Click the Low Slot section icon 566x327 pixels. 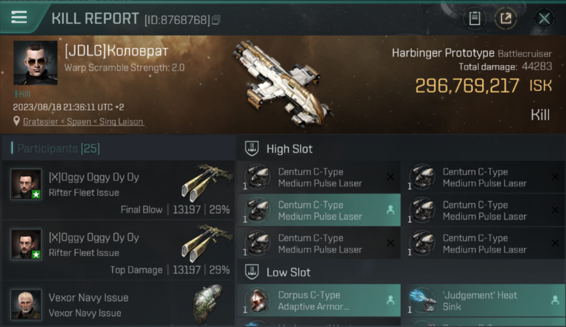click(x=252, y=272)
